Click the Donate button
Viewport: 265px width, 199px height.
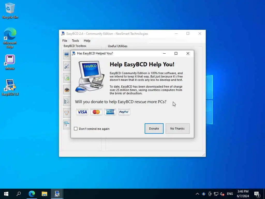coord(154,129)
